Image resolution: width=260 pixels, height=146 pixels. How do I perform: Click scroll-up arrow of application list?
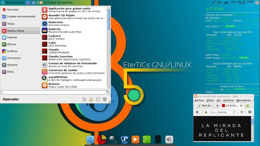click(109, 8)
